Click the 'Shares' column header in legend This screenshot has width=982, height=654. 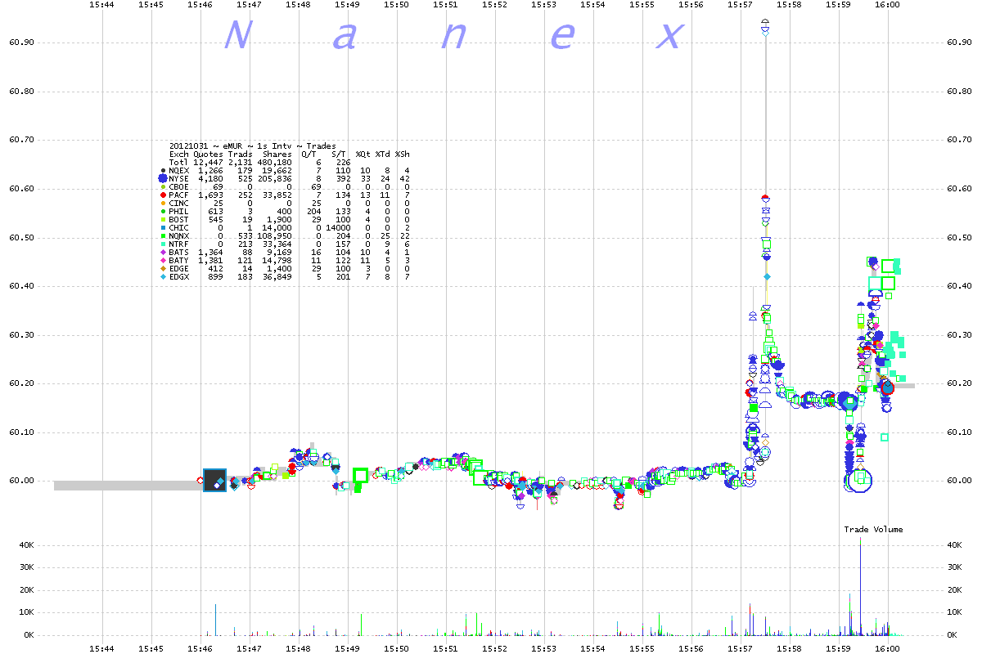point(277,154)
